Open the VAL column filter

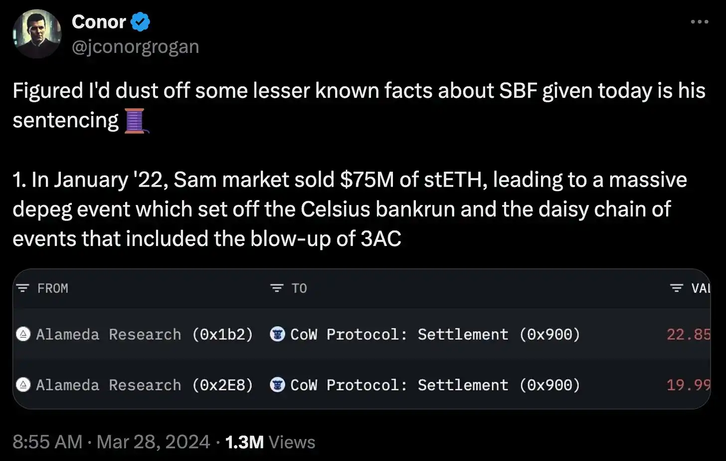coord(677,288)
